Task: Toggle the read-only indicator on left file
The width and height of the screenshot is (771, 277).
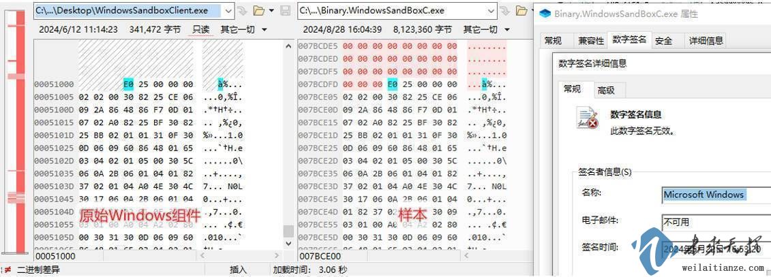Action: pos(200,29)
